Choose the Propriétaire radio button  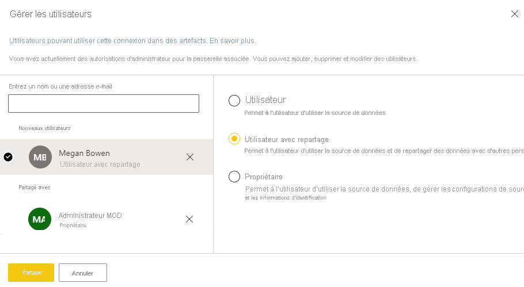point(234,177)
